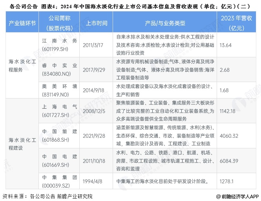Click revenue value 4060.32
Image resolution: width=261 pixels, height=201 pixels.
(229, 136)
